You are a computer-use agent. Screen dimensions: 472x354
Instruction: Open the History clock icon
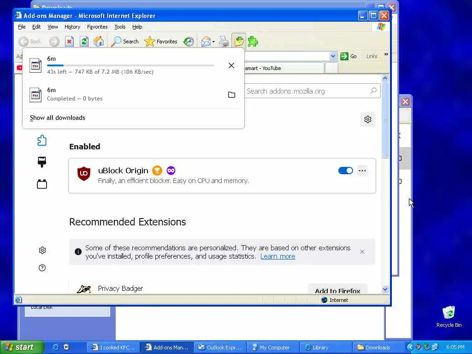pos(189,41)
